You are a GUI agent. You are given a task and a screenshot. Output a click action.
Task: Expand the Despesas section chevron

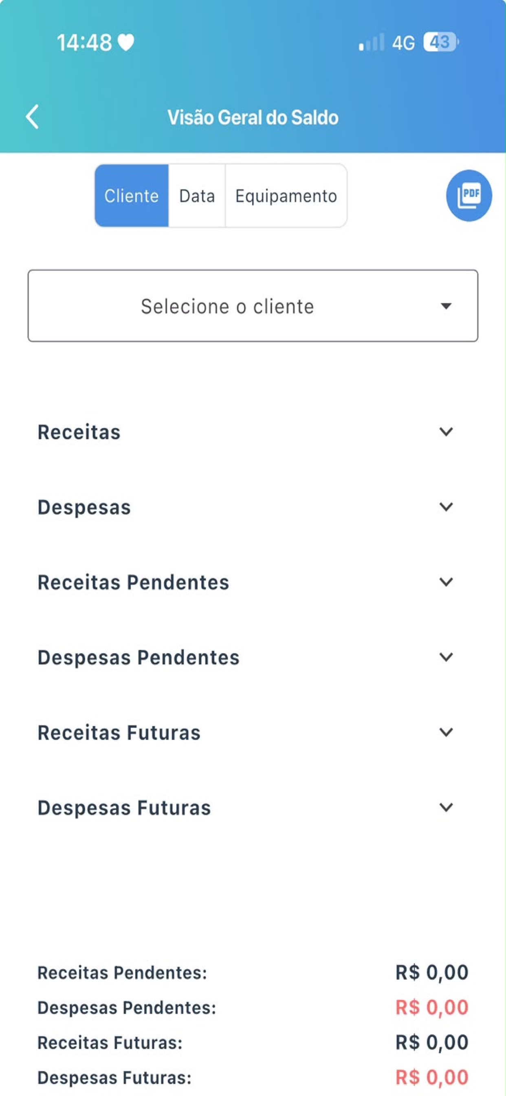[446, 507]
